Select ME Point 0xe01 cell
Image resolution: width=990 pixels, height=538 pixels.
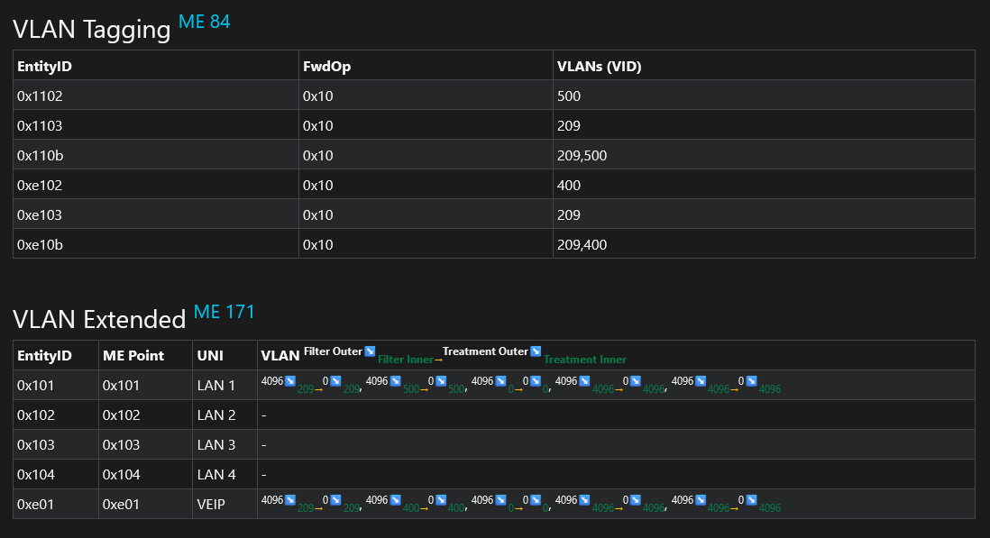(145, 504)
